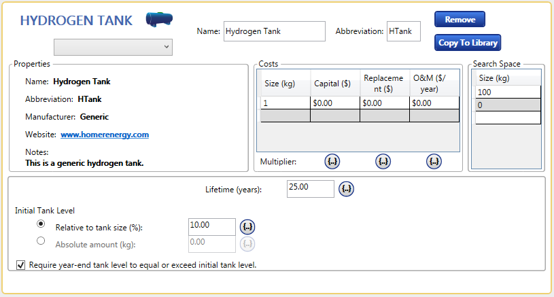Open Capital cost multiplier sensitivity button
Viewport: 554px width, 297px height.
[x=332, y=162]
